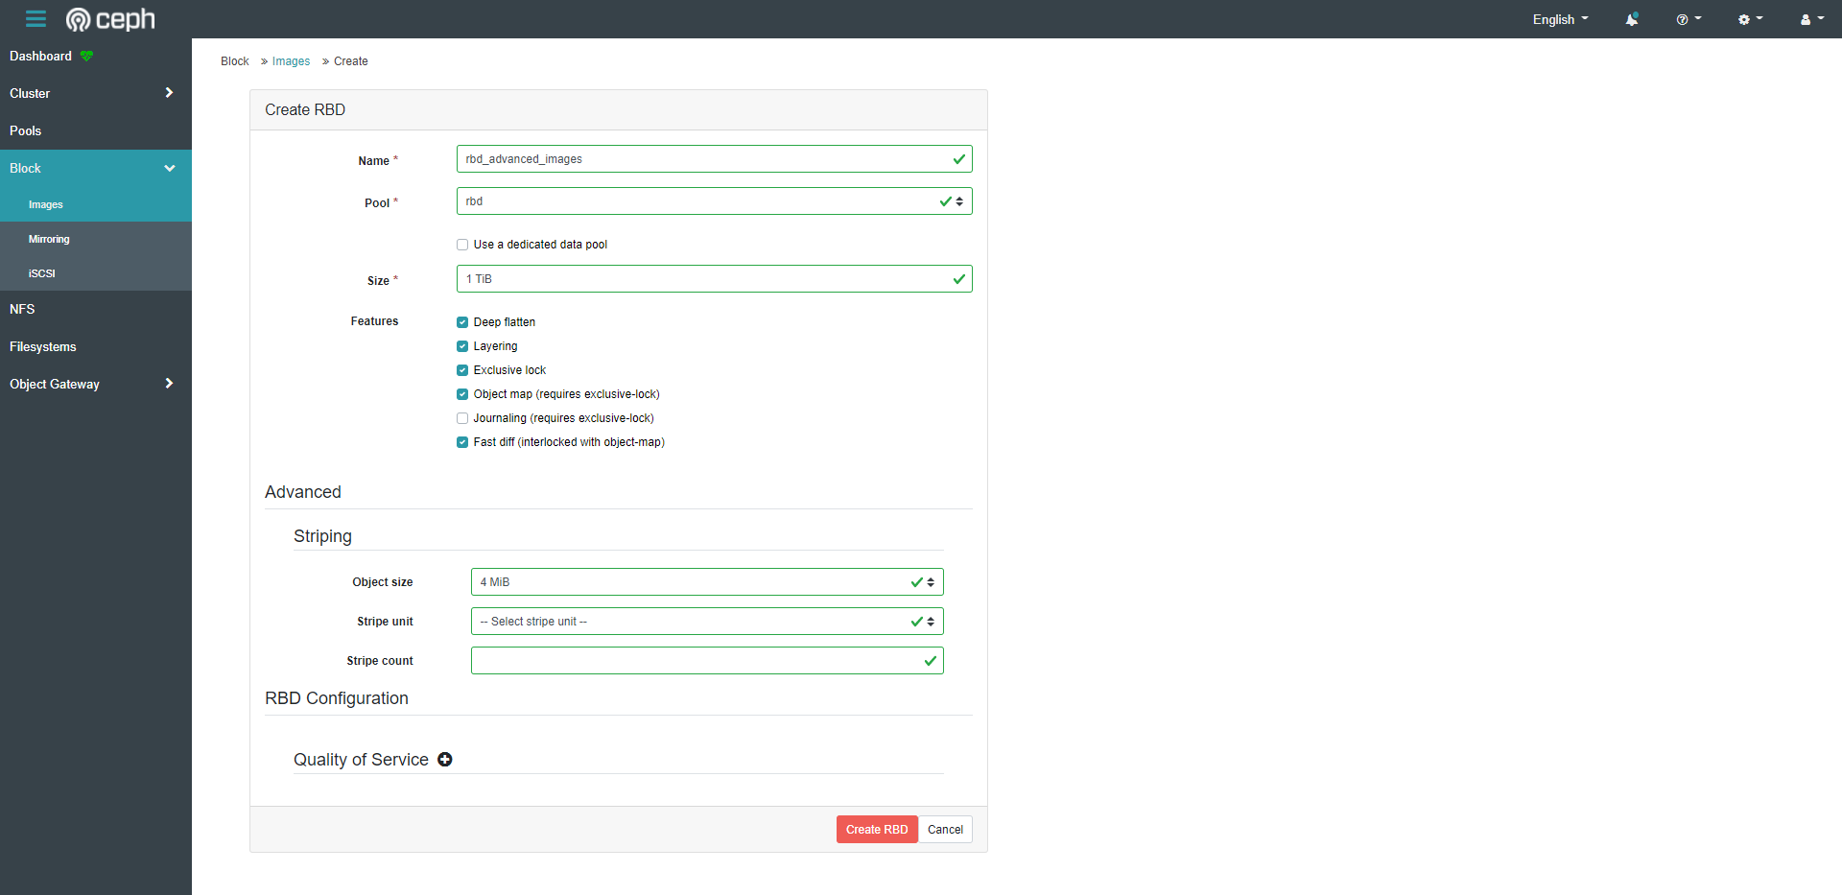
Task: Click the Ceph logo
Action: pyautogui.click(x=110, y=19)
